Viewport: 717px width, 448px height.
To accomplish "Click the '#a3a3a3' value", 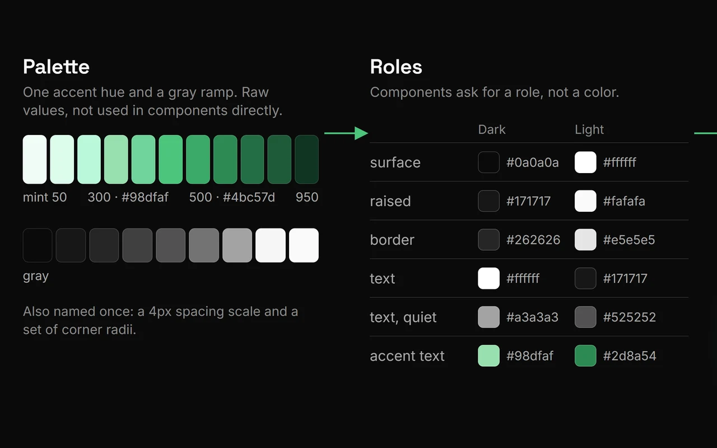I will click(533, 317).
